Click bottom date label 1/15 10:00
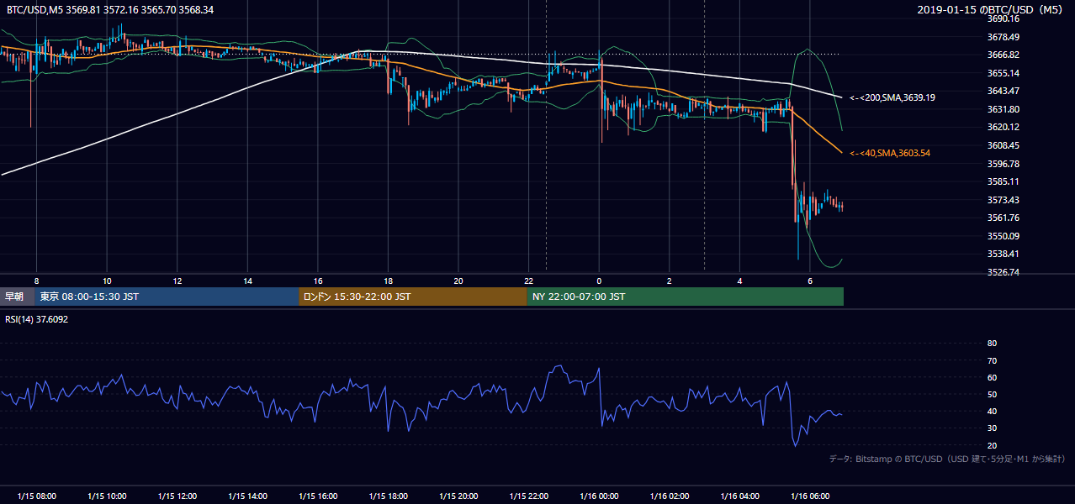Screen dimensions: 1075x504 tap(107, 496)
